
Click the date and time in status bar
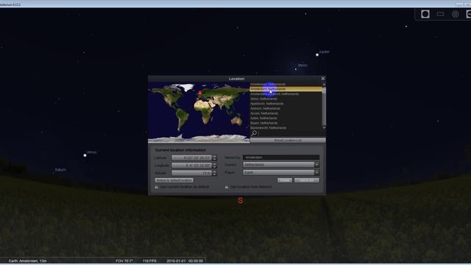pyautogui.click(x=185, y=261)
